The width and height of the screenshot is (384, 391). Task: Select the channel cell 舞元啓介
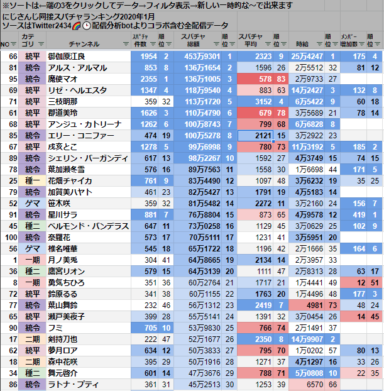pyautogui.click(x=88, y=373)
